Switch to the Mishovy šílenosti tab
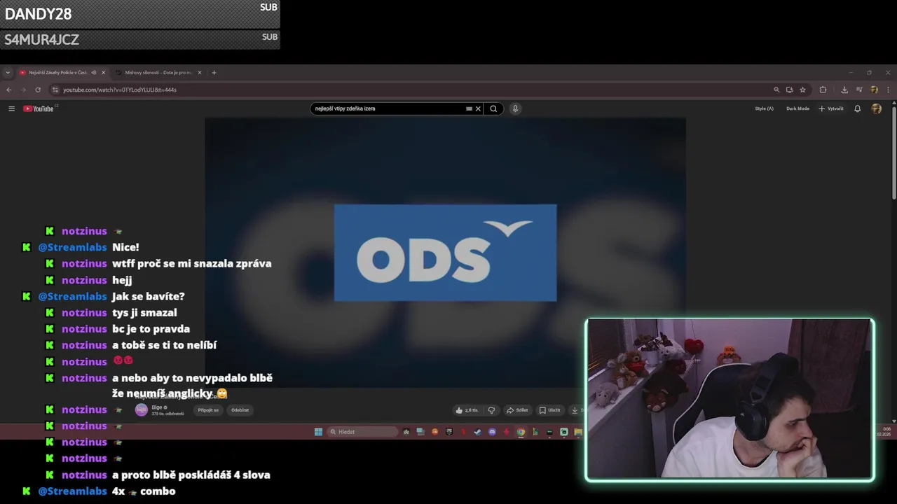Image resolution: width=897 pixels, height=504 pixels. point(158,73)
